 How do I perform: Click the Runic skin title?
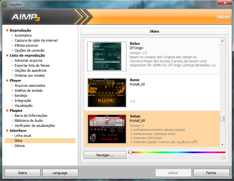(x=135, y=80)
